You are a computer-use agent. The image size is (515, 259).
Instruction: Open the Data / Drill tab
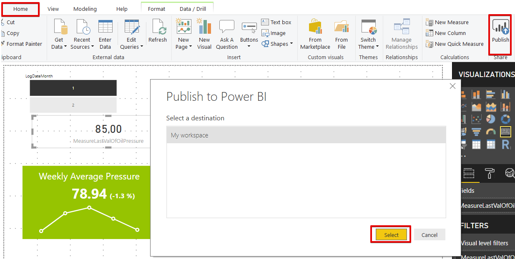pos(193,9)
